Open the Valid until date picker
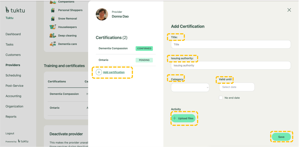 (x=237, y=87)
